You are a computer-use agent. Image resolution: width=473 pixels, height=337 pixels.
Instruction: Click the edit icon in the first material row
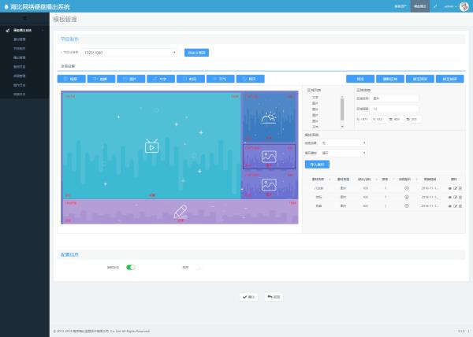pyautogui.click(x=454, y=188)
